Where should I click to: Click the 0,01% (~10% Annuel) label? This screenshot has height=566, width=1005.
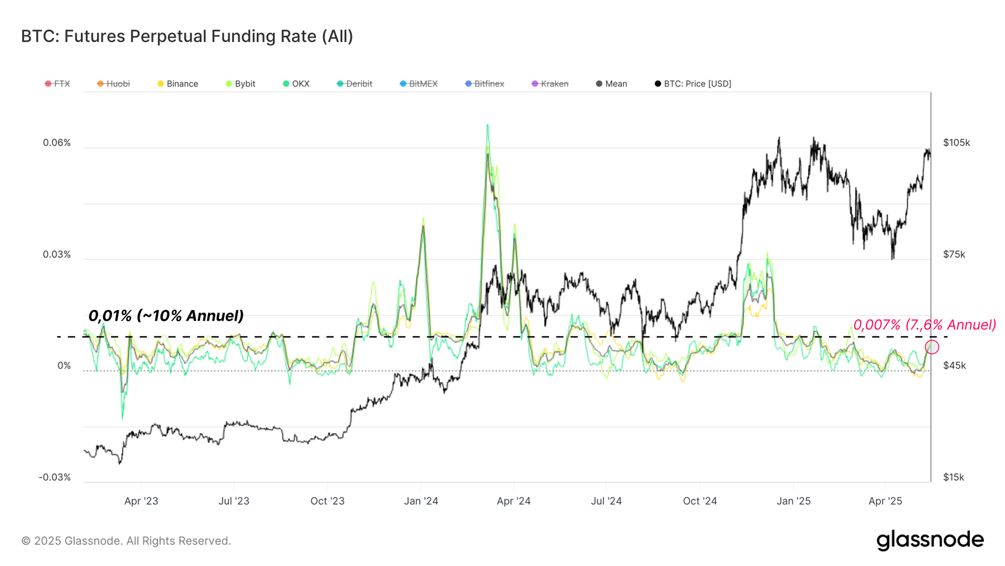(166, 316)
